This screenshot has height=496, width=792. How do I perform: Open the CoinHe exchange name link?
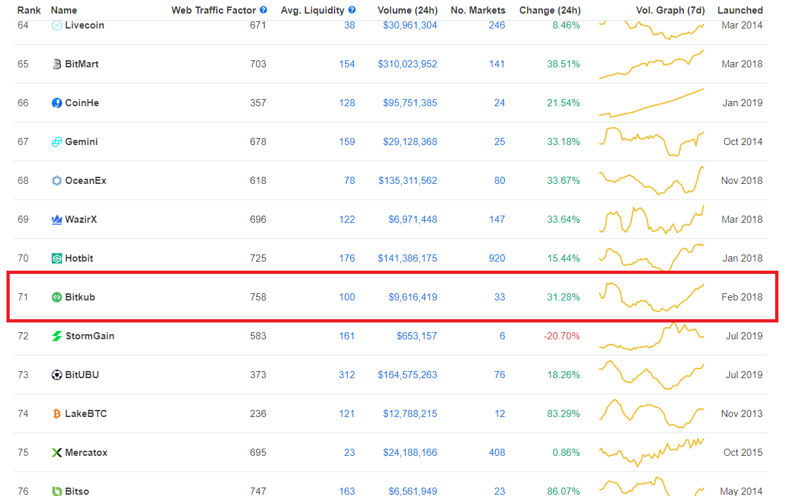[x=82, y=103]
